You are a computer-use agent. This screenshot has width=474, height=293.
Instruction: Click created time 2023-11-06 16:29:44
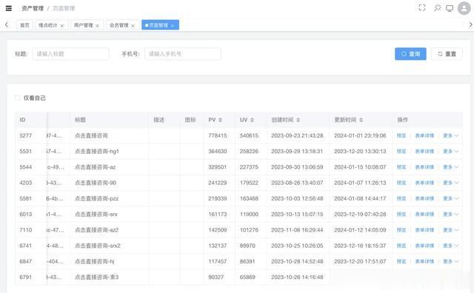pyautogui.click(x=297, y=230)
